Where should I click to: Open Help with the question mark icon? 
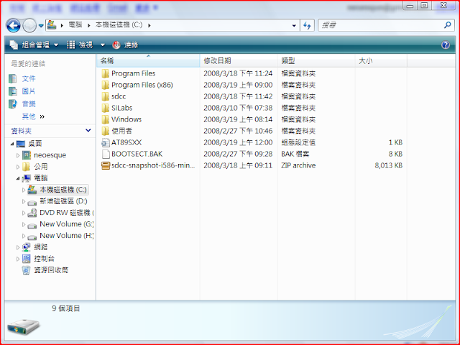(446, 45)
